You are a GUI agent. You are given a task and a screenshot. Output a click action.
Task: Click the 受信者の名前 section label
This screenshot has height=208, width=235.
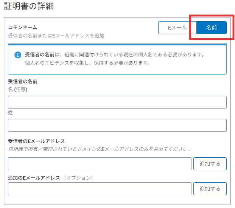tap(23, 81)
